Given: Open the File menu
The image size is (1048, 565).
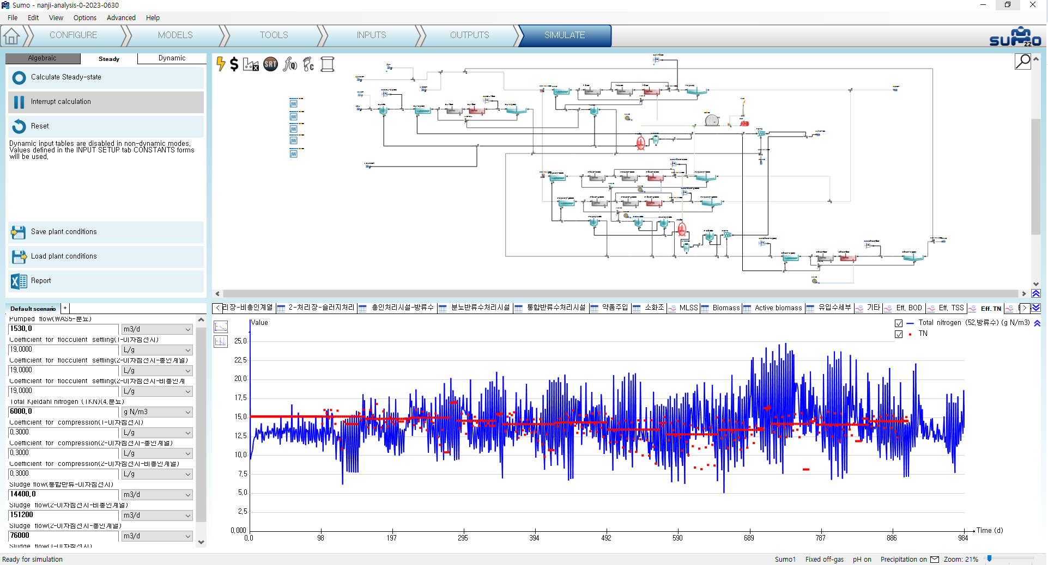Looking at the screenshot, I should point(13,18).
